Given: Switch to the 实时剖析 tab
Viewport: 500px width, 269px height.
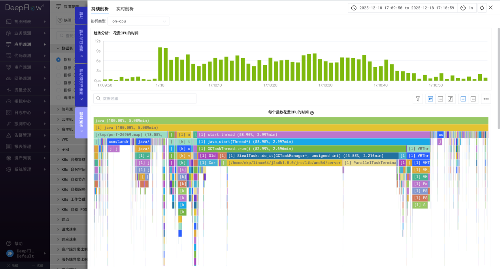Looking at the screenshot, I should point(125,9).
